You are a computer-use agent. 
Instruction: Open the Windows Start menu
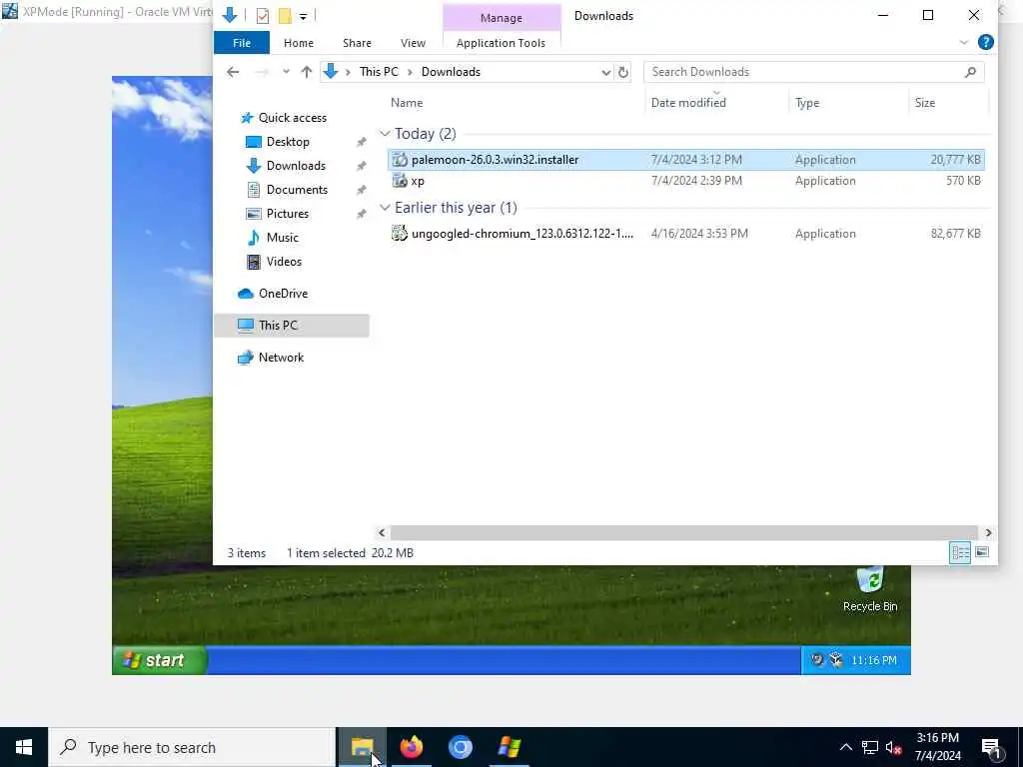point(24,747)
